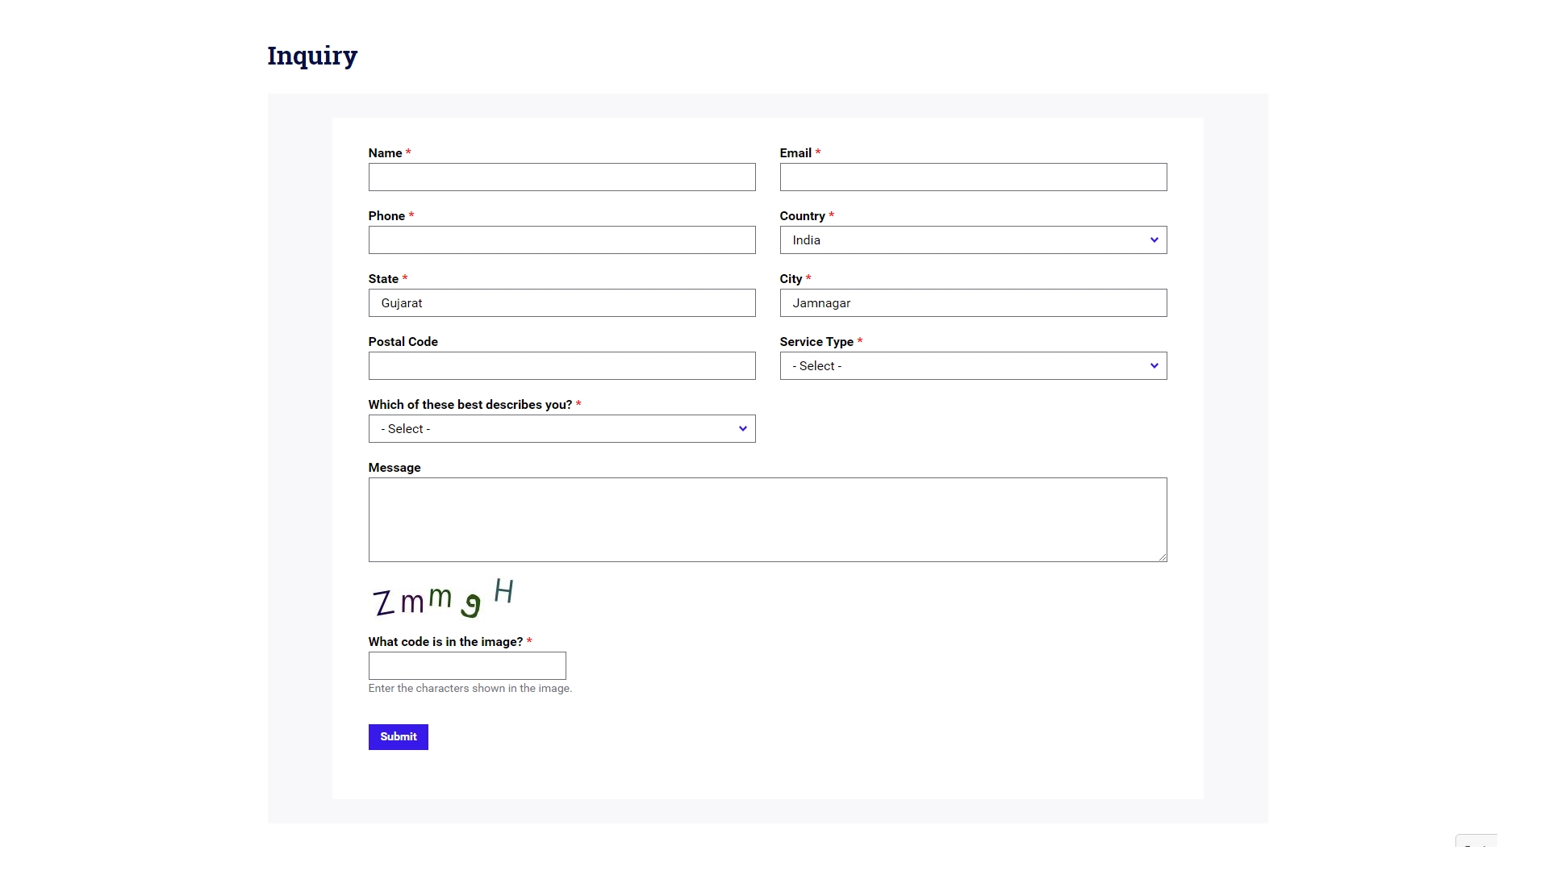The width and height of the screenshot is (1549, 871).
Task: Select the State field containing Gujarat
Action: 562,302
